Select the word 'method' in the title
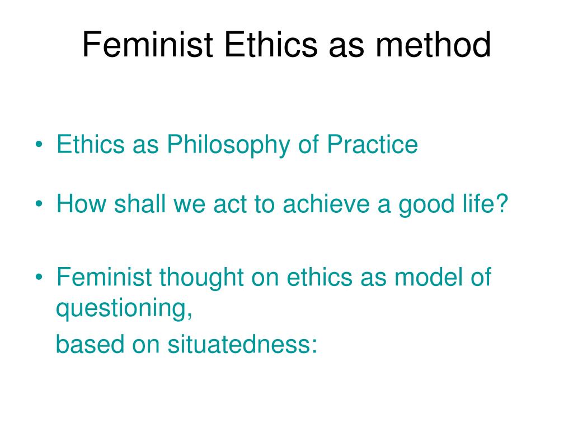The height and width of the screenshot is (429, 573). point(434,45)
